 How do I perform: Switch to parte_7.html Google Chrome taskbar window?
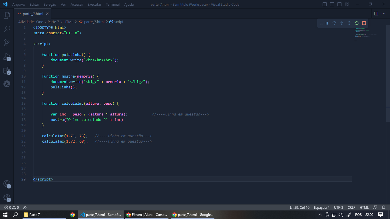point(192,215)
